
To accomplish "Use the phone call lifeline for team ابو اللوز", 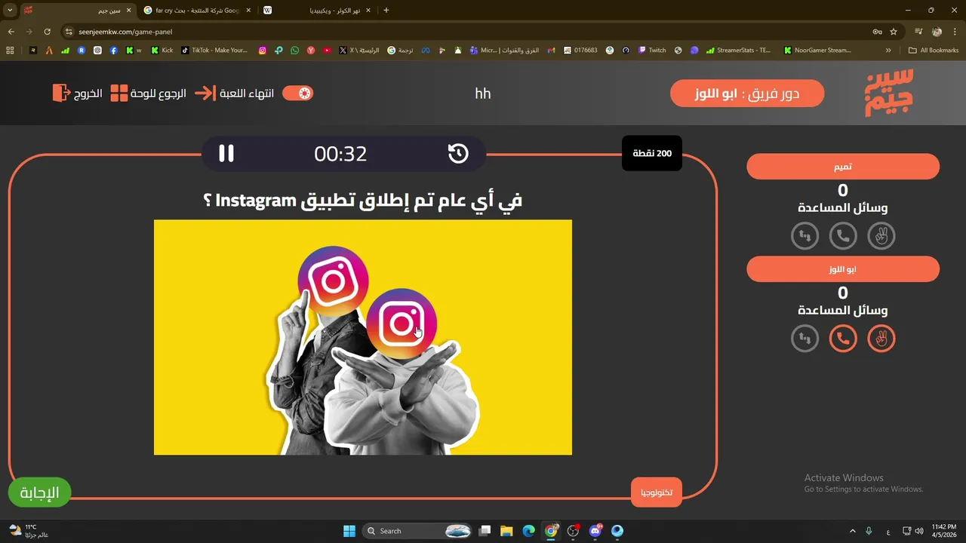I will 843,339.
